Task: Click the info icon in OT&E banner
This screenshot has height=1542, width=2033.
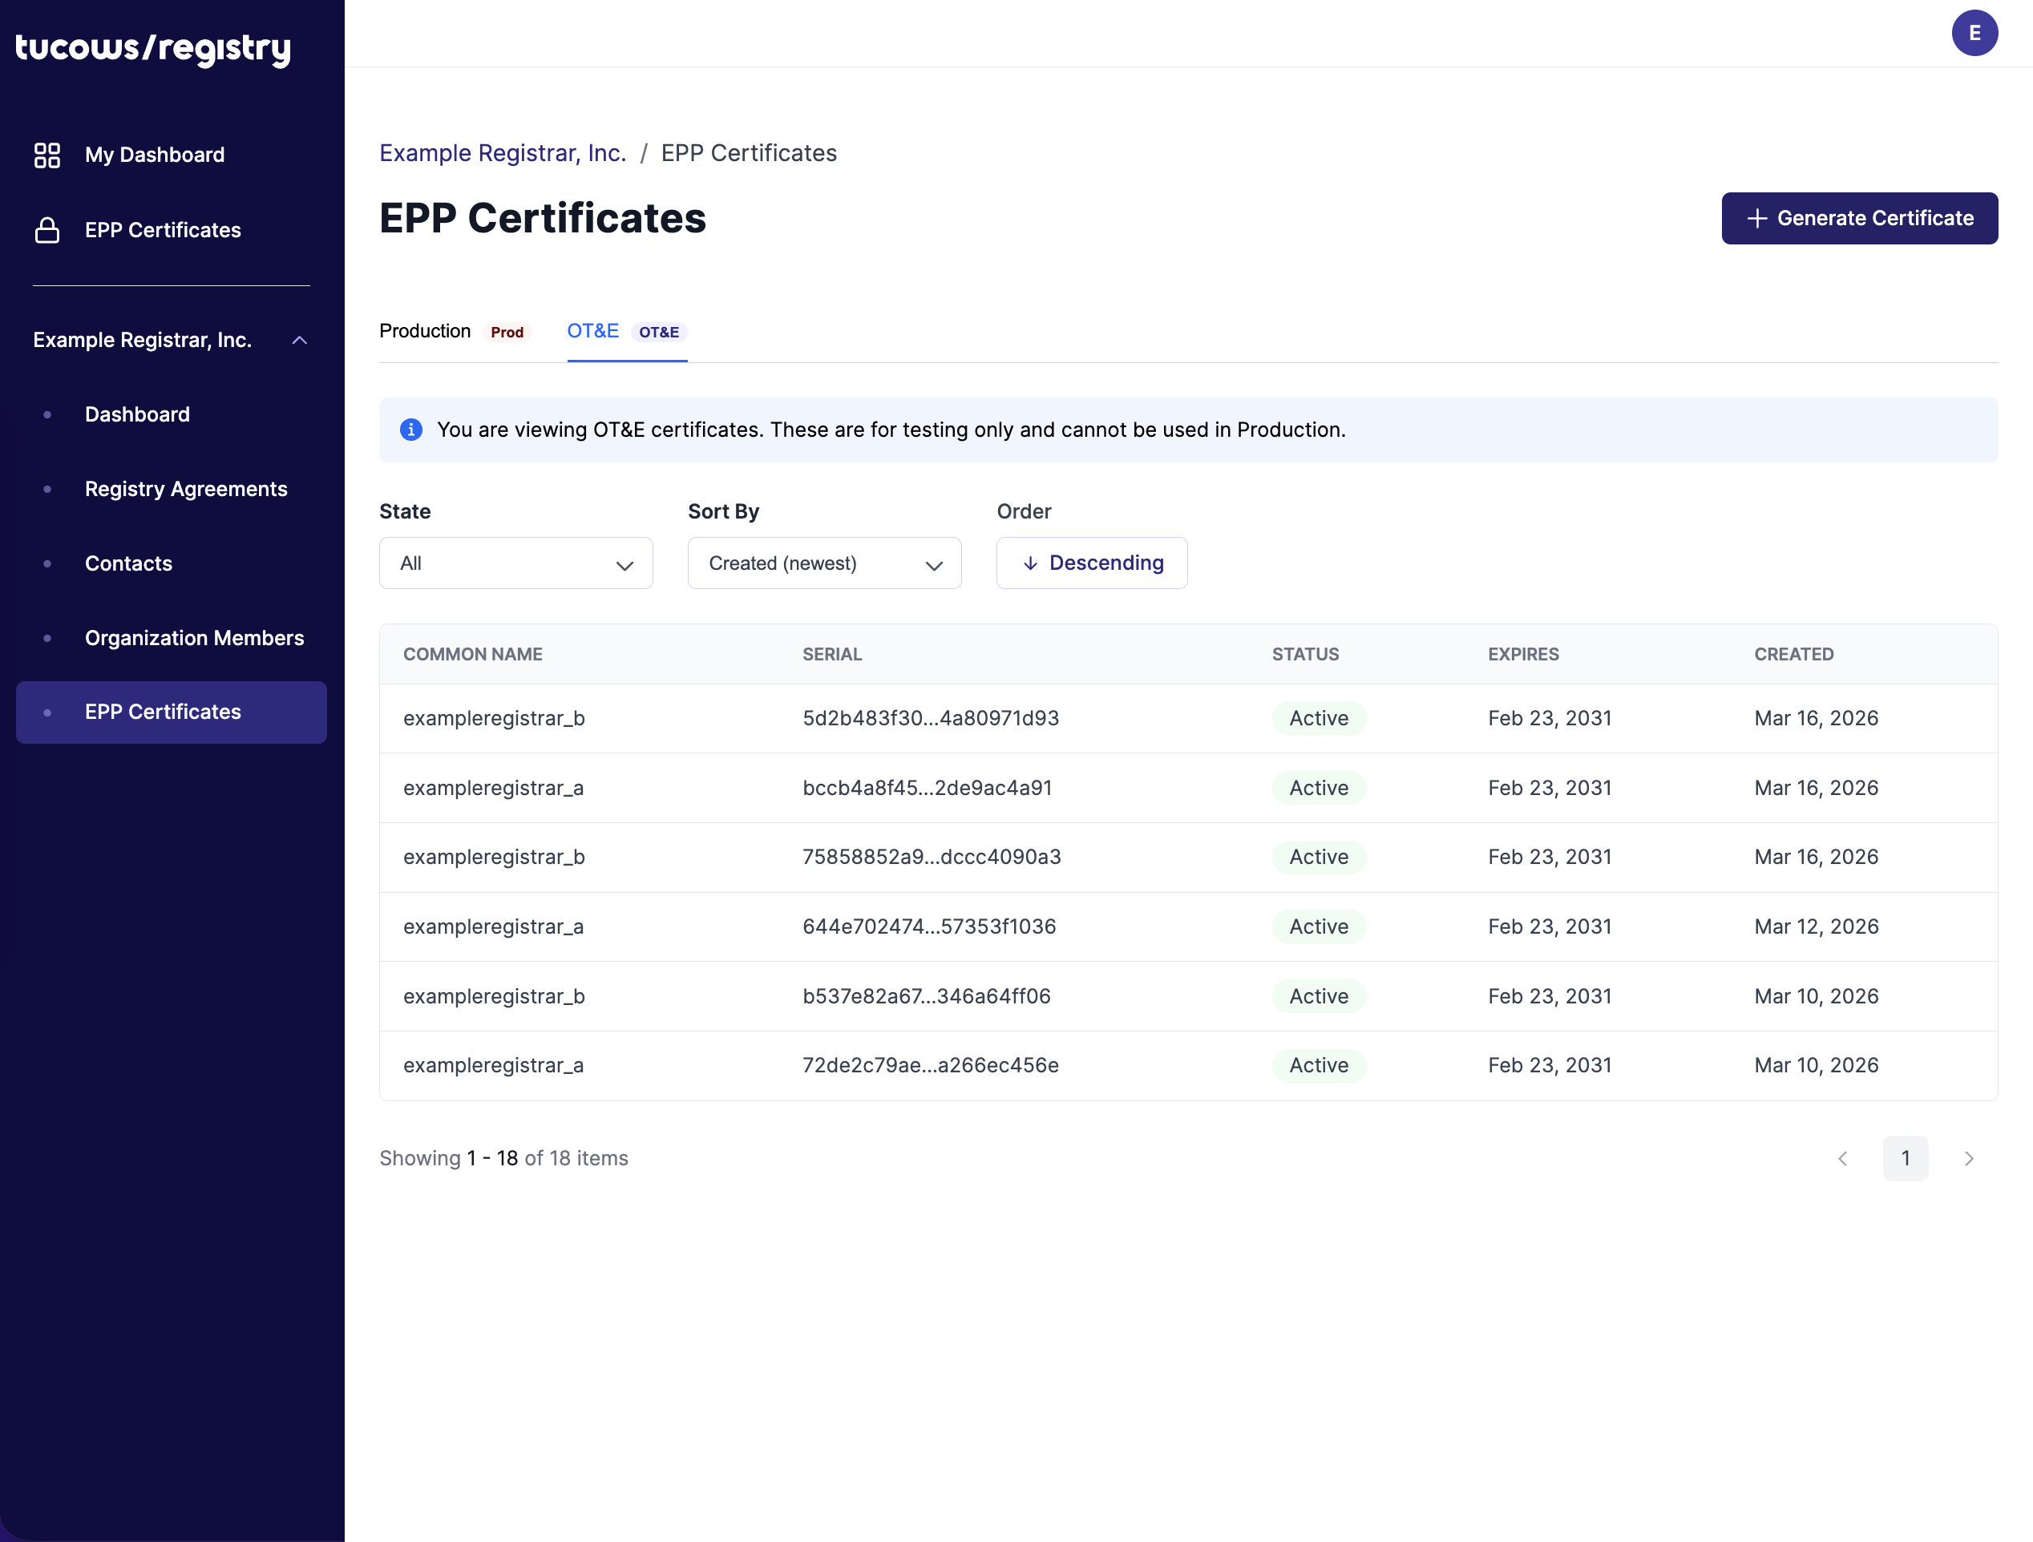Action: click(x=410, y=429)
